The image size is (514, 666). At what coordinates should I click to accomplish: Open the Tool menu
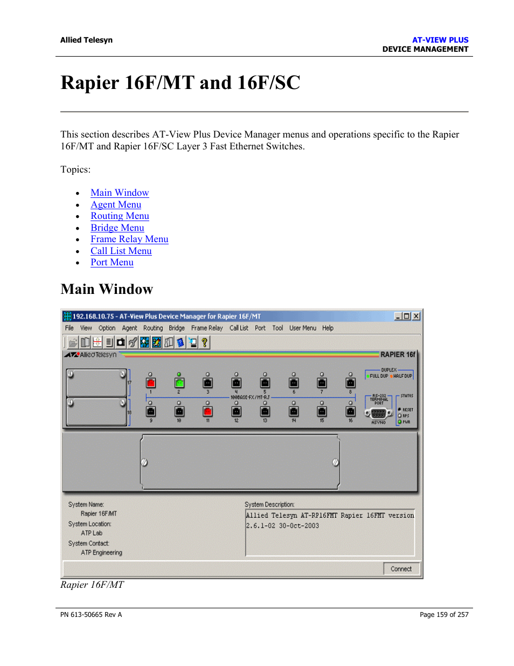(x=277, y=328)
